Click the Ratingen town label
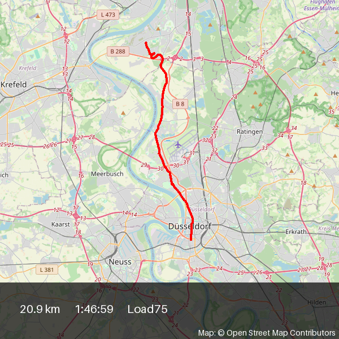 pos(250,132)
